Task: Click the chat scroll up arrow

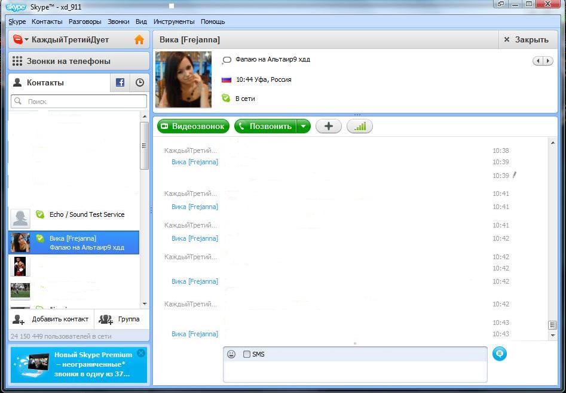Action: pyautogui.click(x=553, y=143)
